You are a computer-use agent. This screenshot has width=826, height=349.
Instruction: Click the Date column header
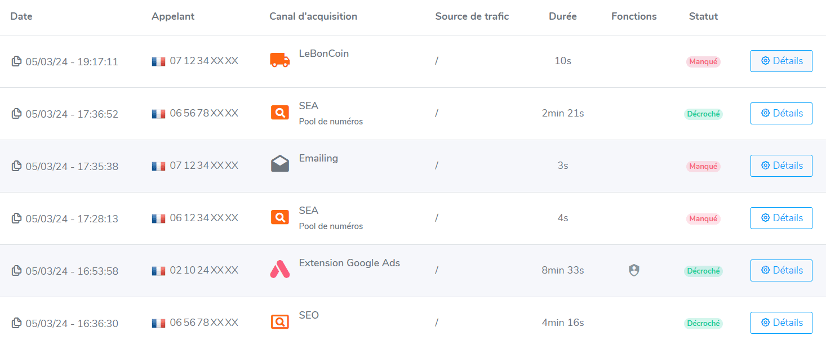pyautogui.click(x=21, y=16)
